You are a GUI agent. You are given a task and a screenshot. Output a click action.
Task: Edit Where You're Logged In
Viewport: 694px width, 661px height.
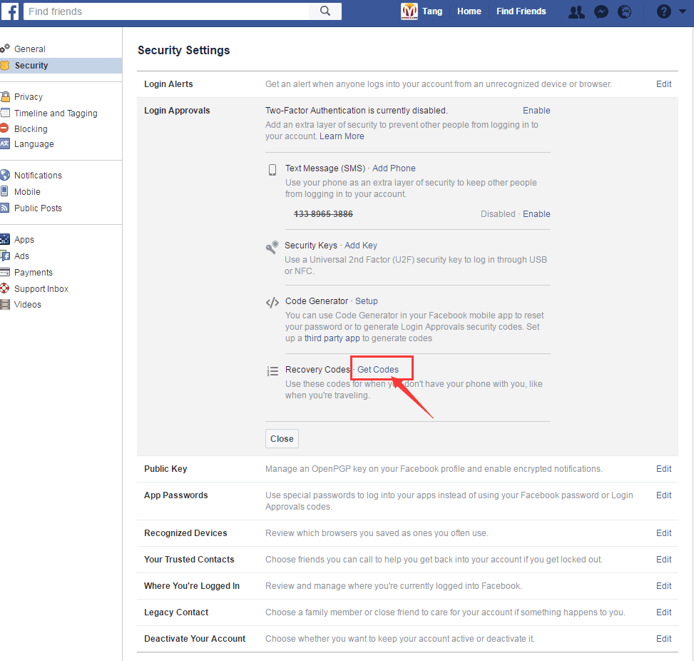tap(663, 585)
